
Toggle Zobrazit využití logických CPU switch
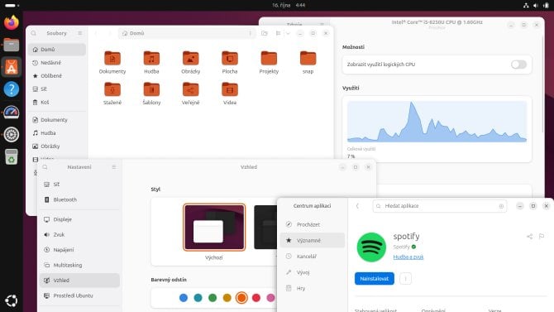[x=518, y=65]
